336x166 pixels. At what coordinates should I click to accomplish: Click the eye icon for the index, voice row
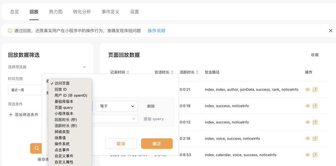(307, 138)
